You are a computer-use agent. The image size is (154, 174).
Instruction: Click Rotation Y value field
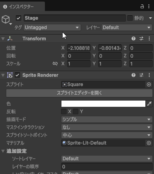click(x=110, y=56)
